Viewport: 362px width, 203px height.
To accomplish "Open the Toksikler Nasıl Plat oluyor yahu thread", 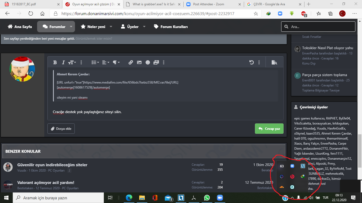I will (x=328, y=48).
